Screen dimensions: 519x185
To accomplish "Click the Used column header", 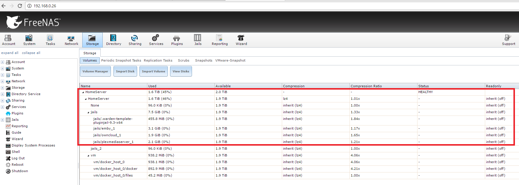I will pyautogui.click(x=181, y=86).
